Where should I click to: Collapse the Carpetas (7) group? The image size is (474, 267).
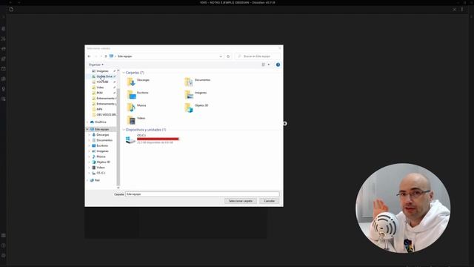coord(124,73)
